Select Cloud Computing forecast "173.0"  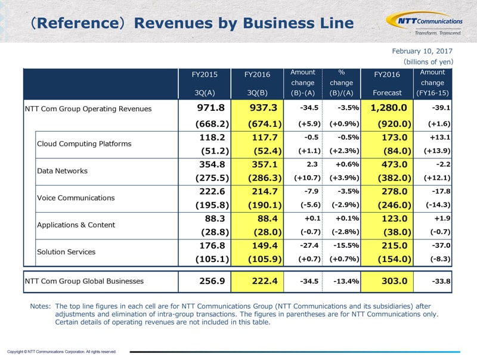[395, 138]
